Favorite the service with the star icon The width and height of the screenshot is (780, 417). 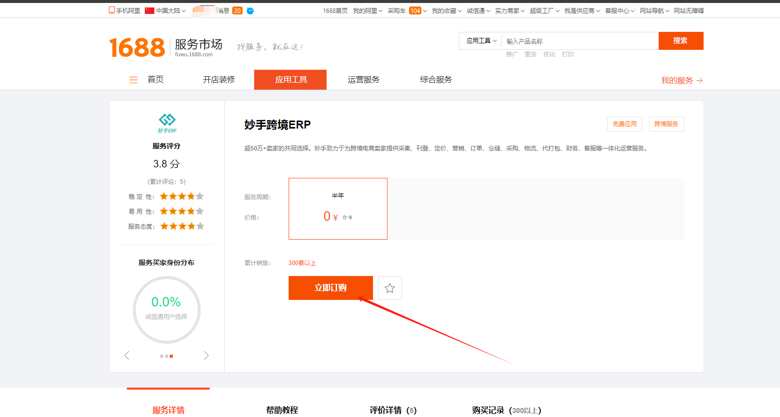390,288
